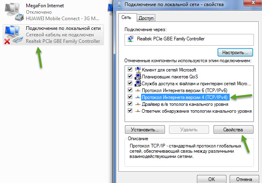Switch to the Доступ tab
This screenshot has width=262, height=183.
tap(146, 18)
